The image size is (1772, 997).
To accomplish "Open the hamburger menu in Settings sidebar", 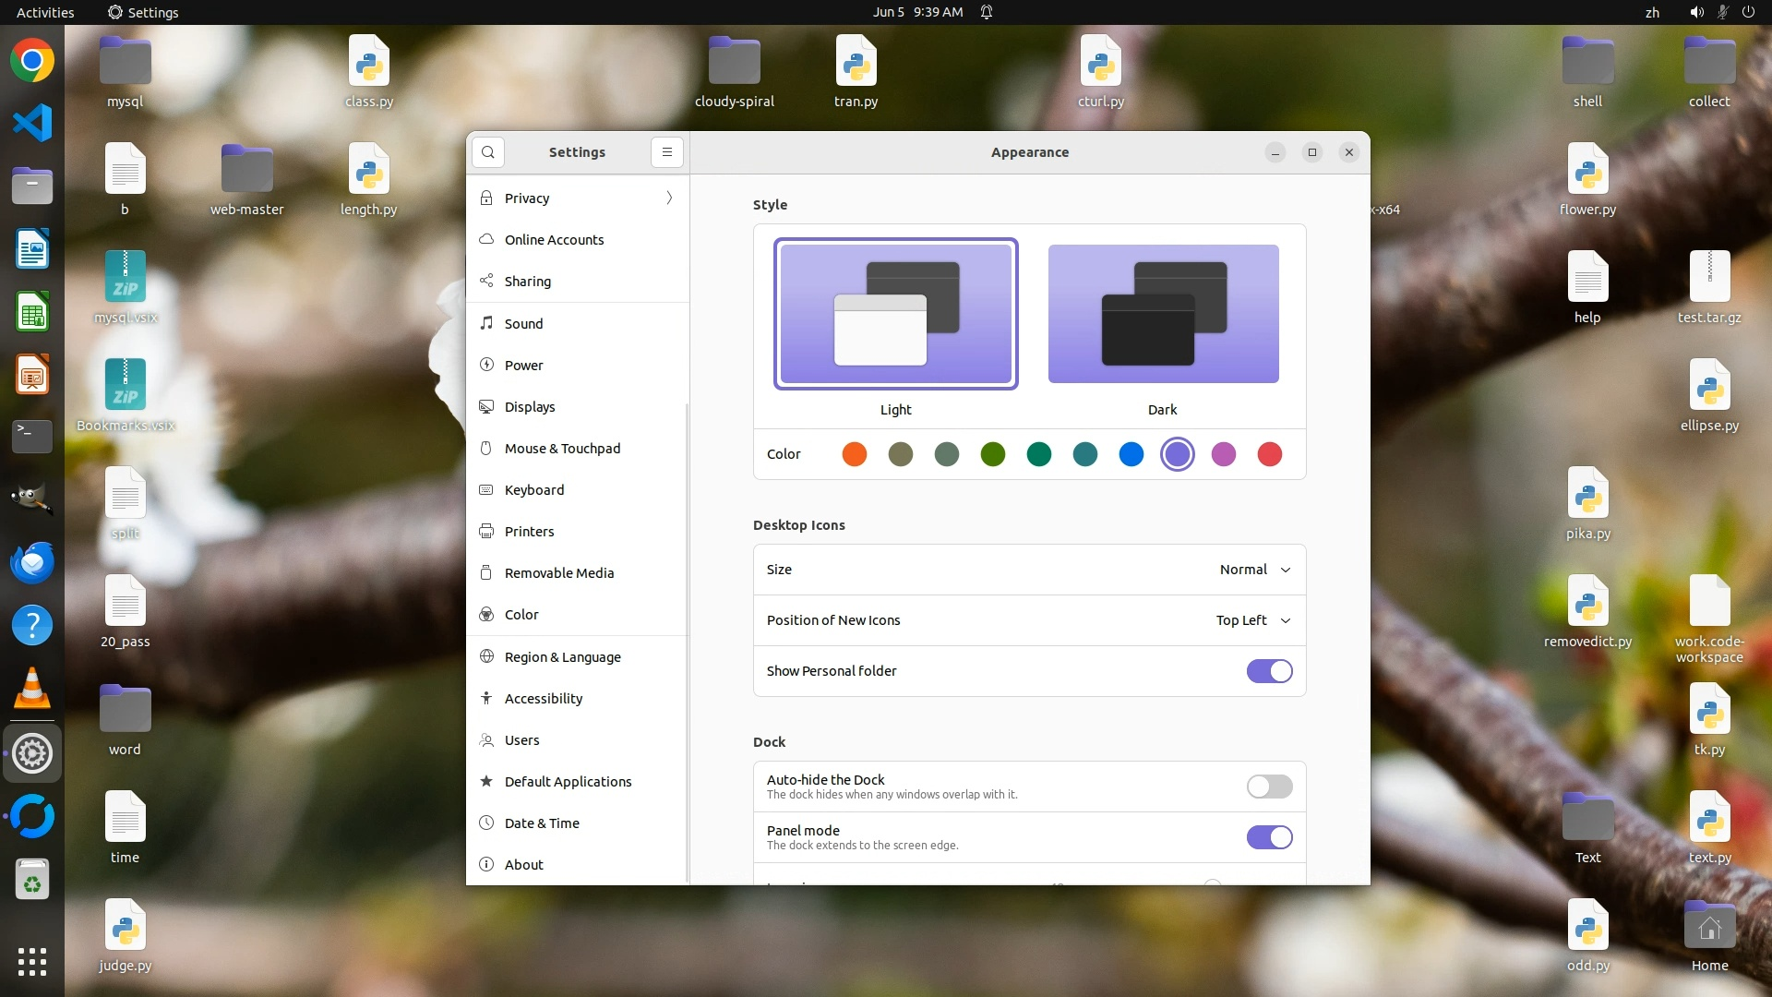I will click(x=666, y=152).
